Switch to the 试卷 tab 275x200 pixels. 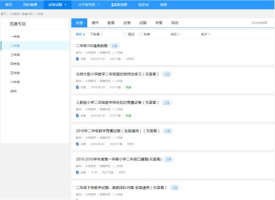127,23
